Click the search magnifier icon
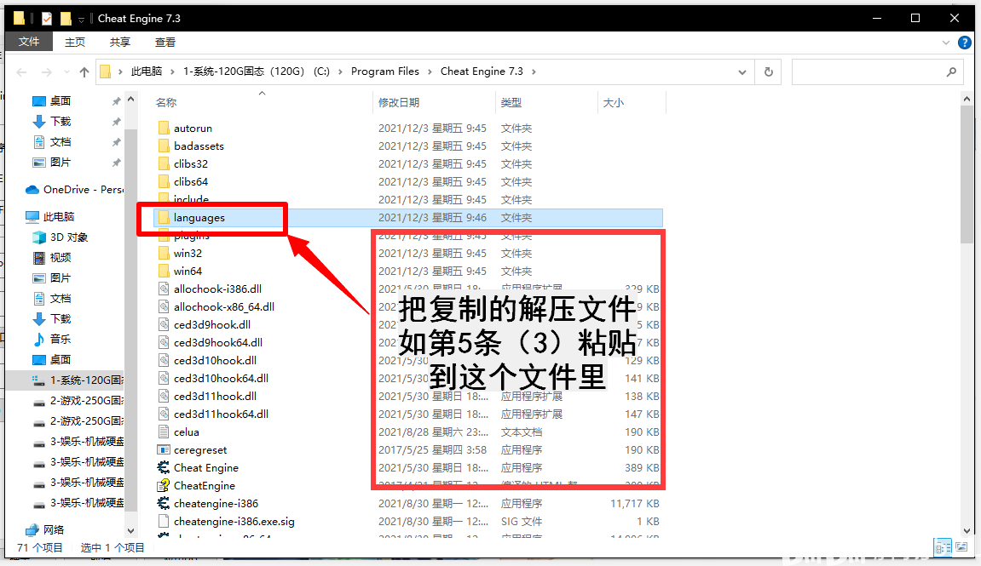981x566 pixels. (951, 71)
